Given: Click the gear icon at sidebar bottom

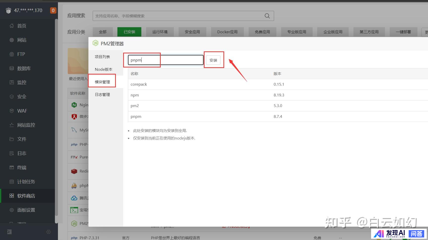Looking at the screenshot, I should [x=49, y=232].
